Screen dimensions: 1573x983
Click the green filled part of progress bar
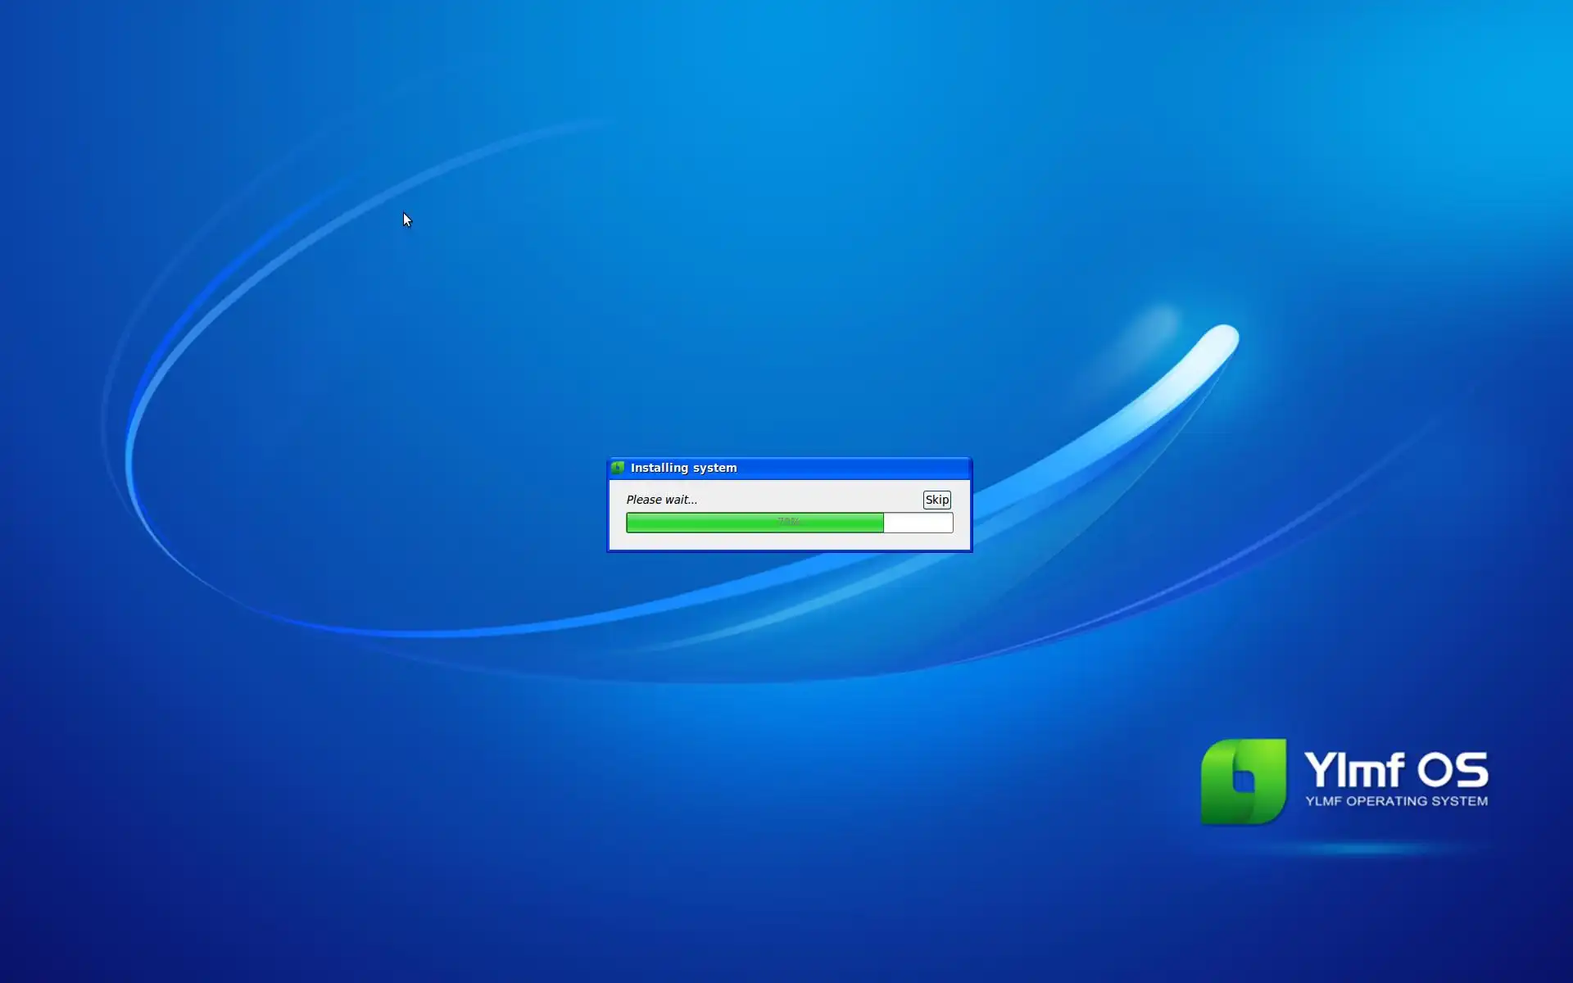click(705, 523)
